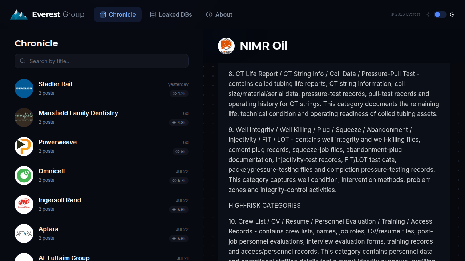This screenshot has width=465, height=261.
Task: Click the '8. CT Life Report' paragraph
Action: [x=334, y=94]
